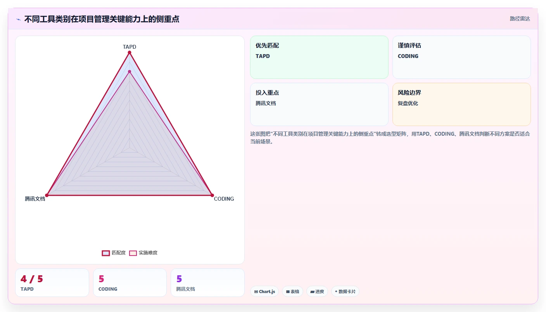Click the TAPD axis label on radar
The image size is (546, 312).
click(x=130, y=47)
